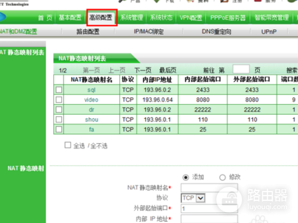The image size is (298, 223).
Task: Jump to 最后页 of the list
Action: [168, 70]
